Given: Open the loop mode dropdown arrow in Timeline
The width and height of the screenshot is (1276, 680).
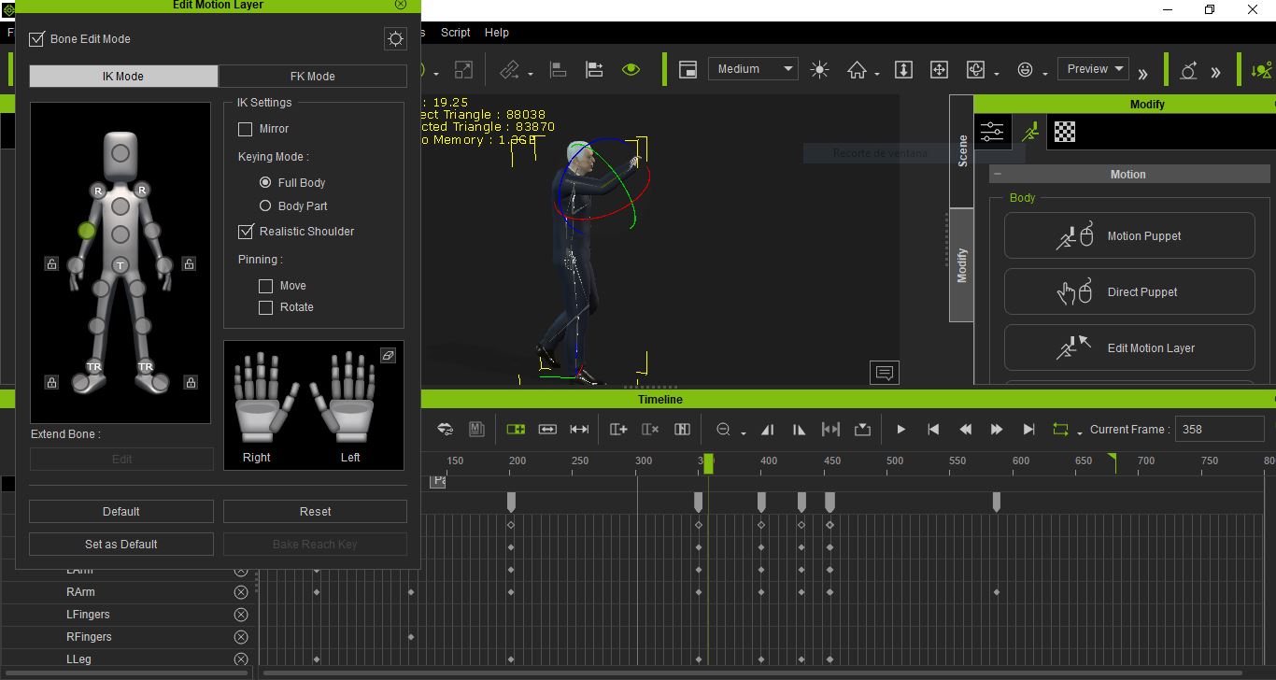Looking at the screenshot, I should [1079, 432].
